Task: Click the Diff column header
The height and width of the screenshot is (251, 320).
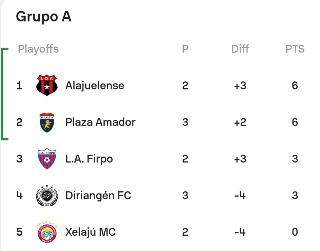Action: [x=240, y=49]
